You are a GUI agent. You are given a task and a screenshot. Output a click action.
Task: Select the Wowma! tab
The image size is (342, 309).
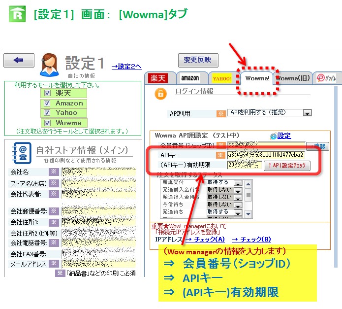point(257,78)
